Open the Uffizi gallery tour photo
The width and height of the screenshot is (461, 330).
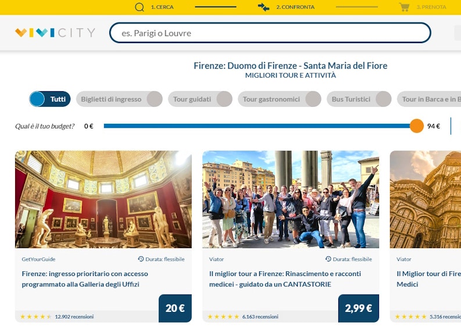[x=103, y=199]
